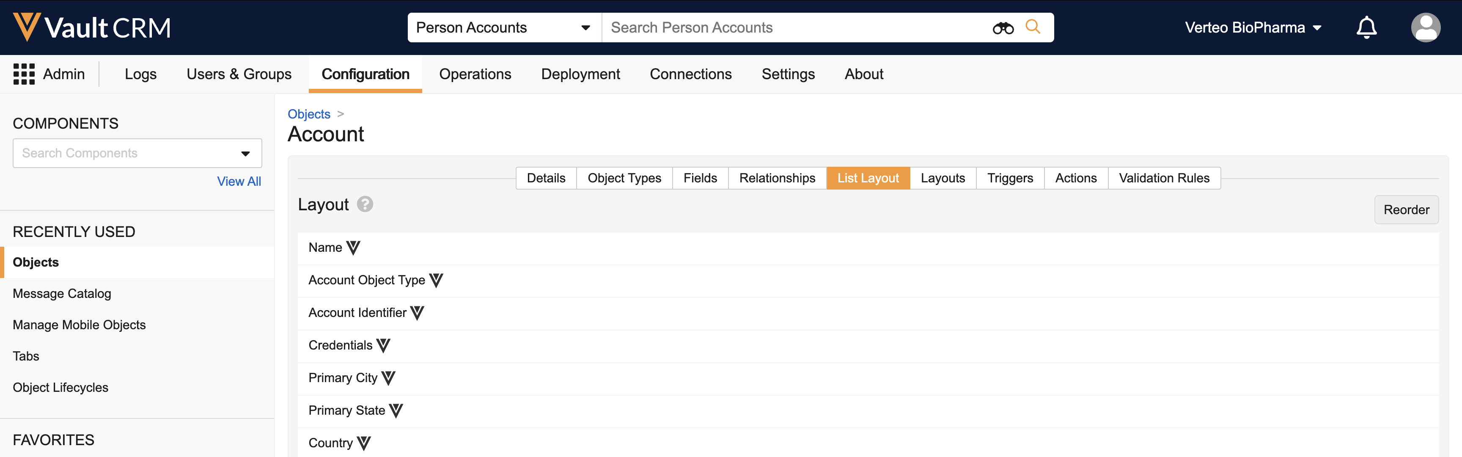
Task: Click the Vault icon beside Credentials field
Action: (383, 345)
